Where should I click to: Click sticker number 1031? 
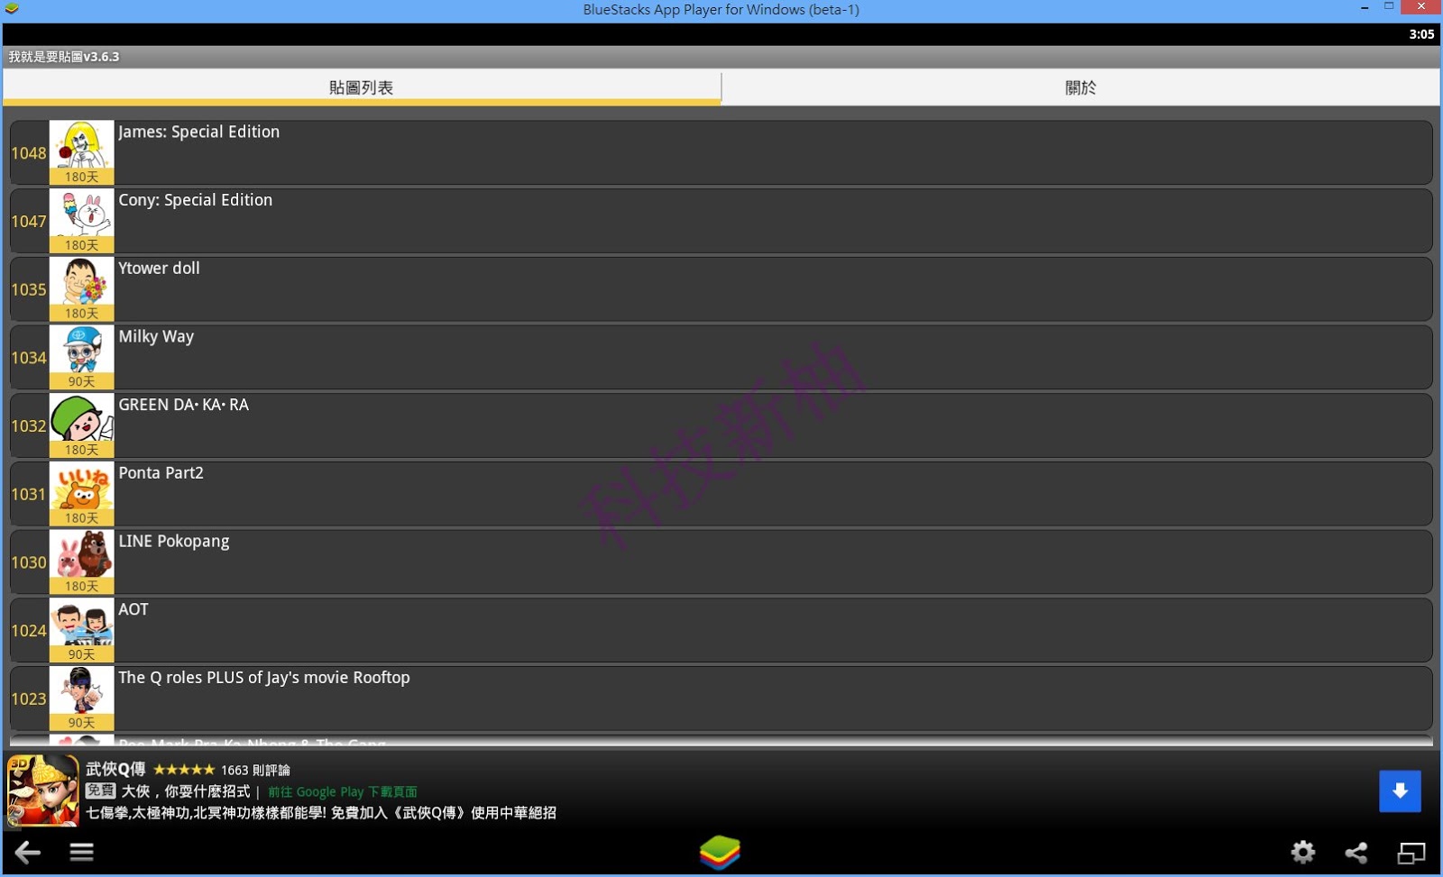[29, 494]
